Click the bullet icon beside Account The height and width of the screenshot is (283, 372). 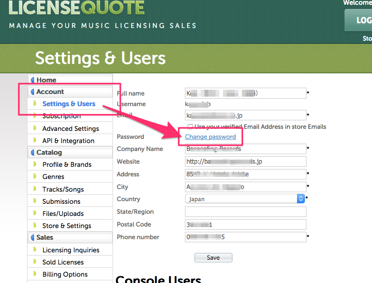pyautogui.click(x=32, y=92)
